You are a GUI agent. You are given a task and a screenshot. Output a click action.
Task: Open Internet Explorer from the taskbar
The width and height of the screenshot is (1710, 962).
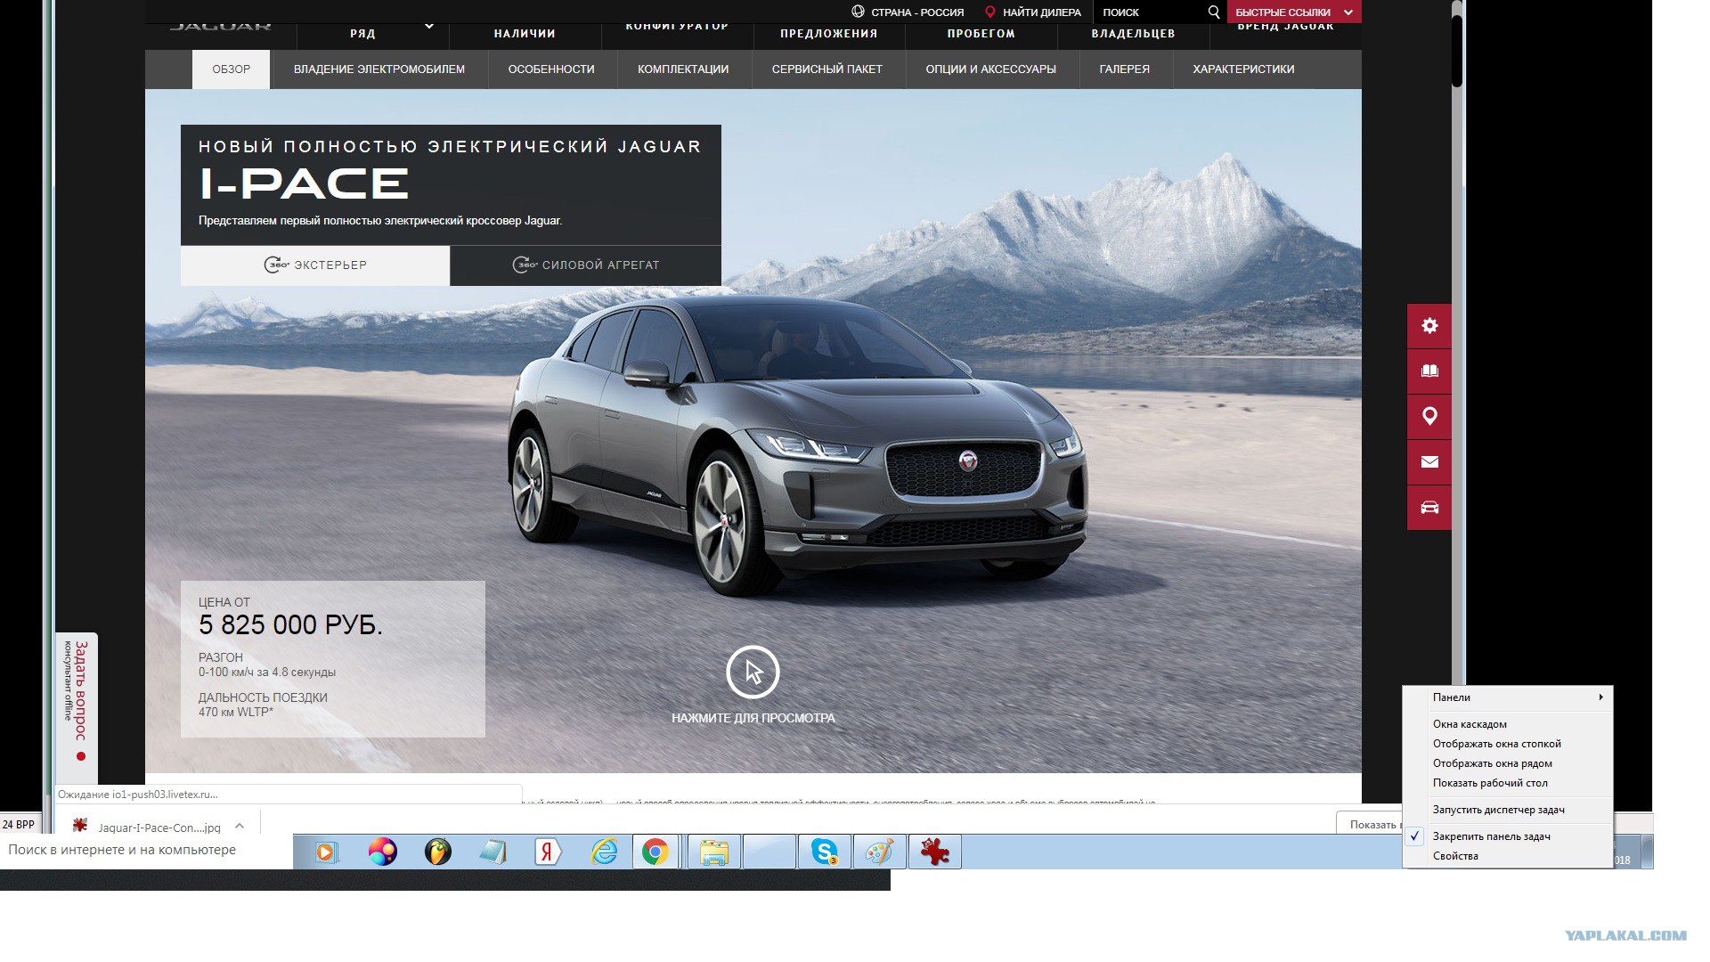(x=604, y=852)
